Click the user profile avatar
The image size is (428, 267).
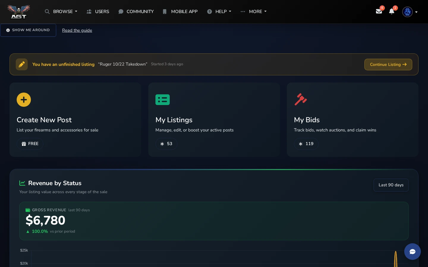point(407,12)
